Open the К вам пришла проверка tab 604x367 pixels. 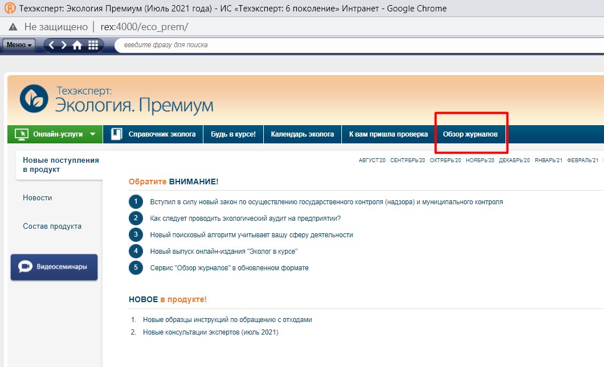(x=388, y=134)
